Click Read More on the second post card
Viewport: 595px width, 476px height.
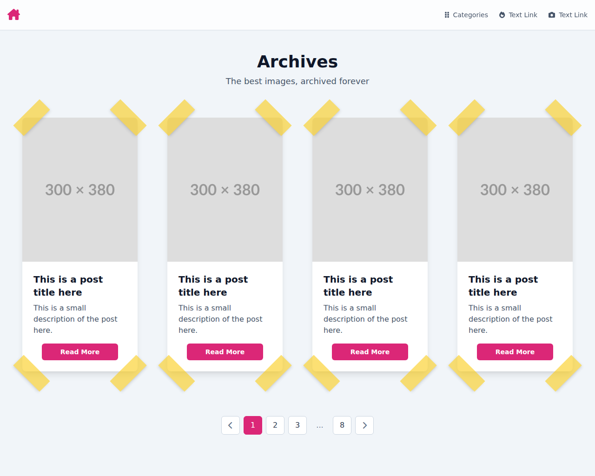(x=225, y=352)
